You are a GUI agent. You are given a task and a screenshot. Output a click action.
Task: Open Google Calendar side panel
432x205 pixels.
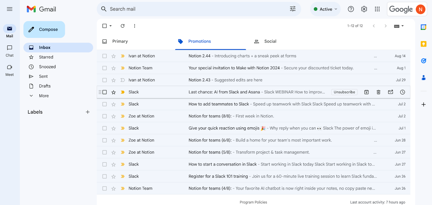pyautogui.click(x=423, y=27)
